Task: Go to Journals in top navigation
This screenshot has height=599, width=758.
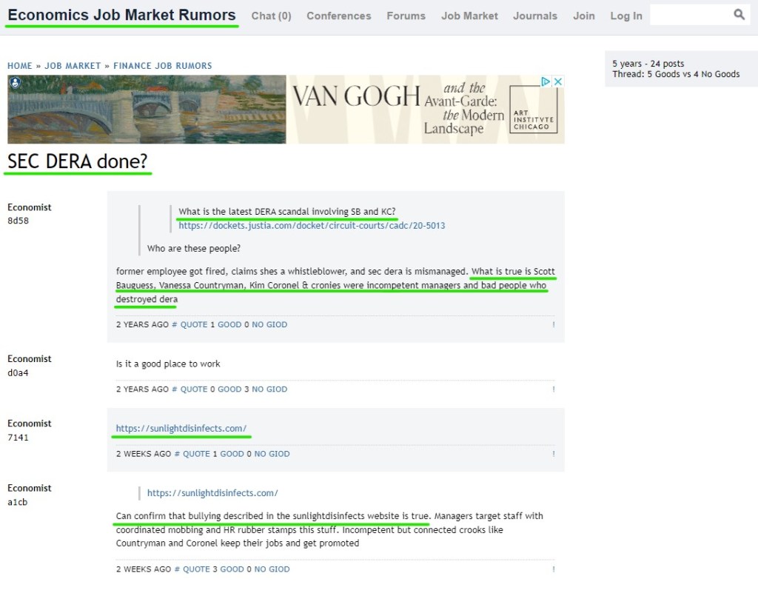Action: click(x=534, y=16)
